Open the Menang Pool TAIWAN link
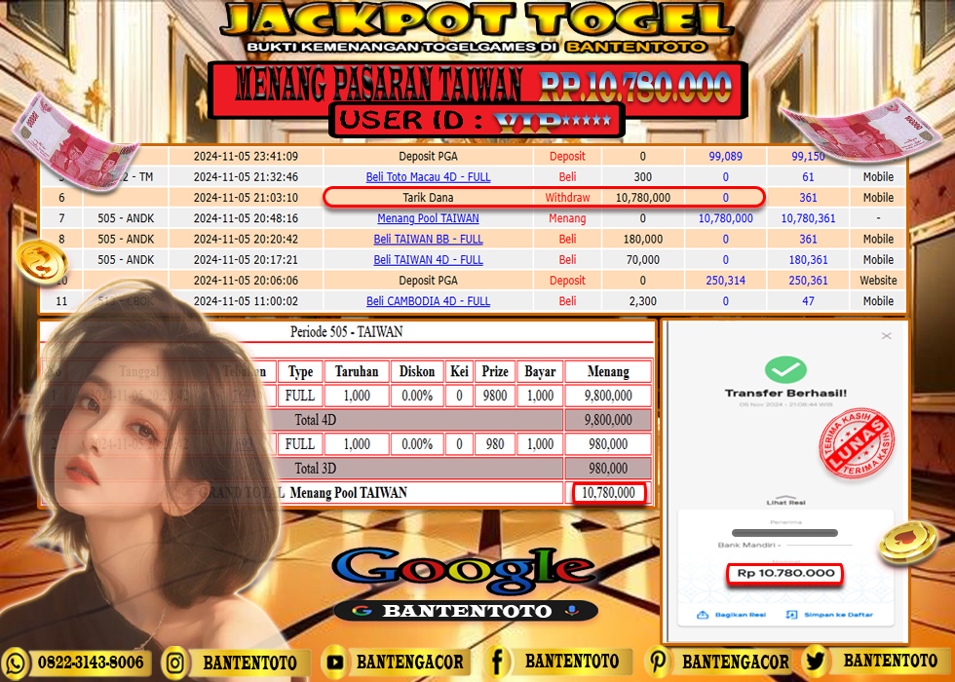Image resolution: width=955 pixels, height=682 pixels. 428,218
